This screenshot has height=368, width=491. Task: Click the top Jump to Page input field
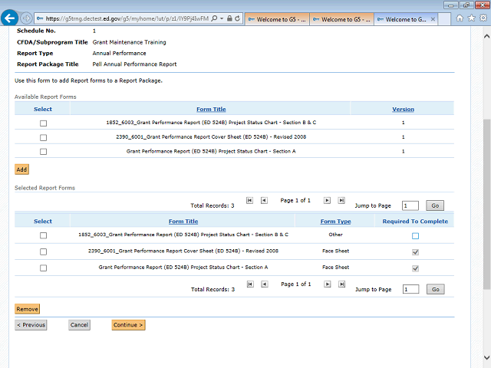click(410, 205)
